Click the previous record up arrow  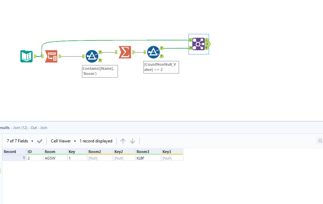coord(123,141)
